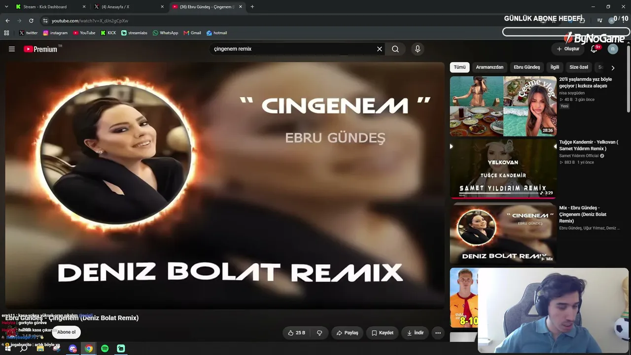Screen dimensions: 631x355
Task: Click the Oluştur create button
Action: point(568,49)
